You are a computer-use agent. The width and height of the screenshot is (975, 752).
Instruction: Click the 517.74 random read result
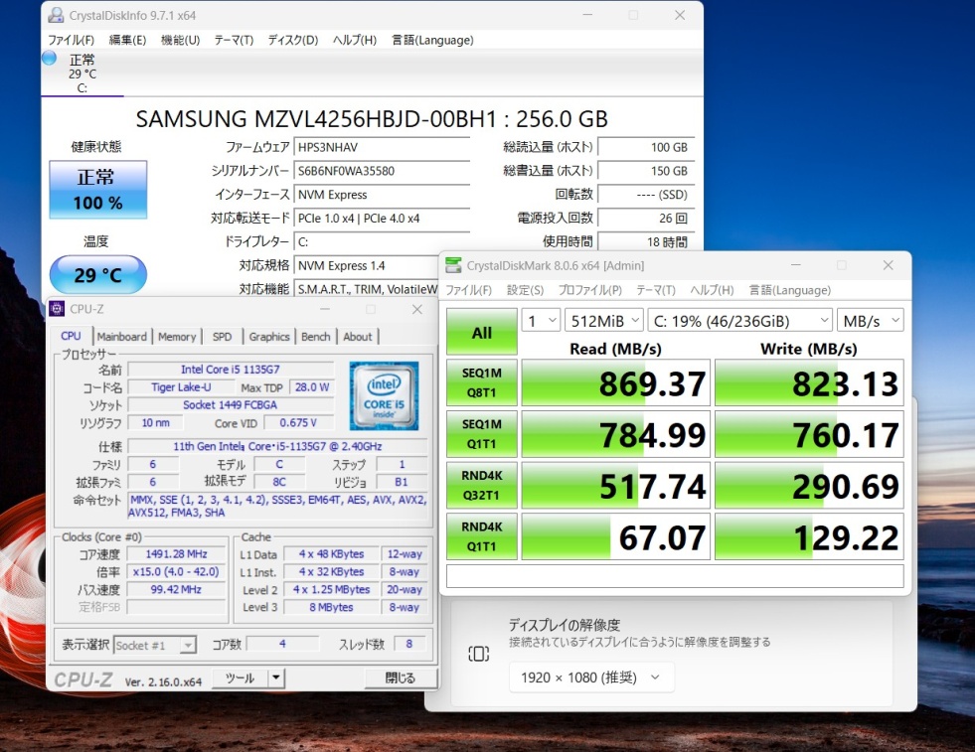[615, 486]
